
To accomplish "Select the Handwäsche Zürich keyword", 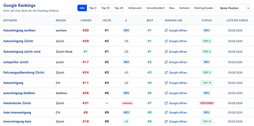I will (x=17, y=103).
